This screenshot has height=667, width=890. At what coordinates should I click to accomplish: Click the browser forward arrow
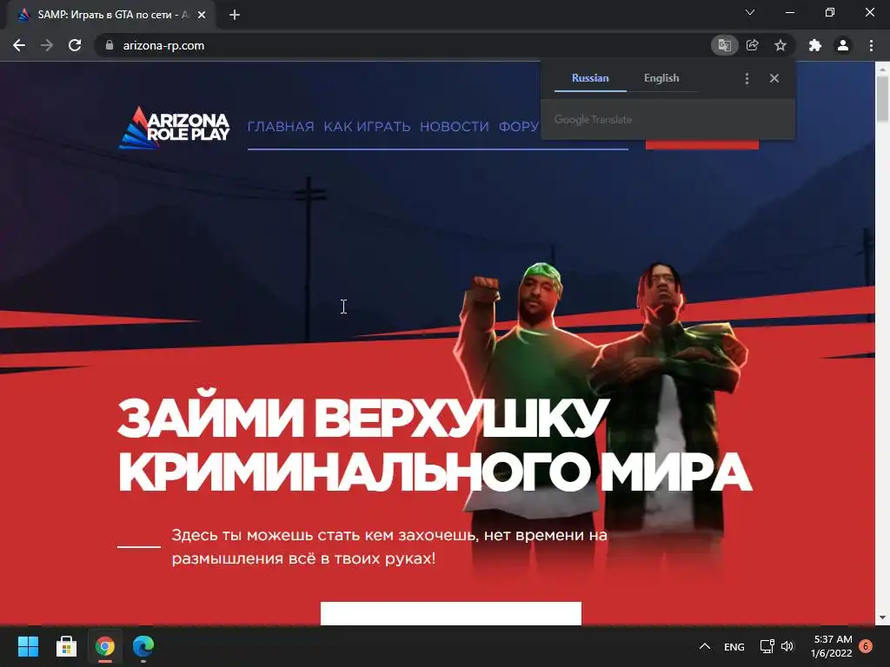[47, 45]
